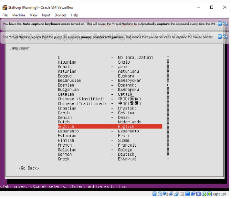Select Dutch in the language list
This screenshot has height=198, width=231.
click(x=110, y=122)
